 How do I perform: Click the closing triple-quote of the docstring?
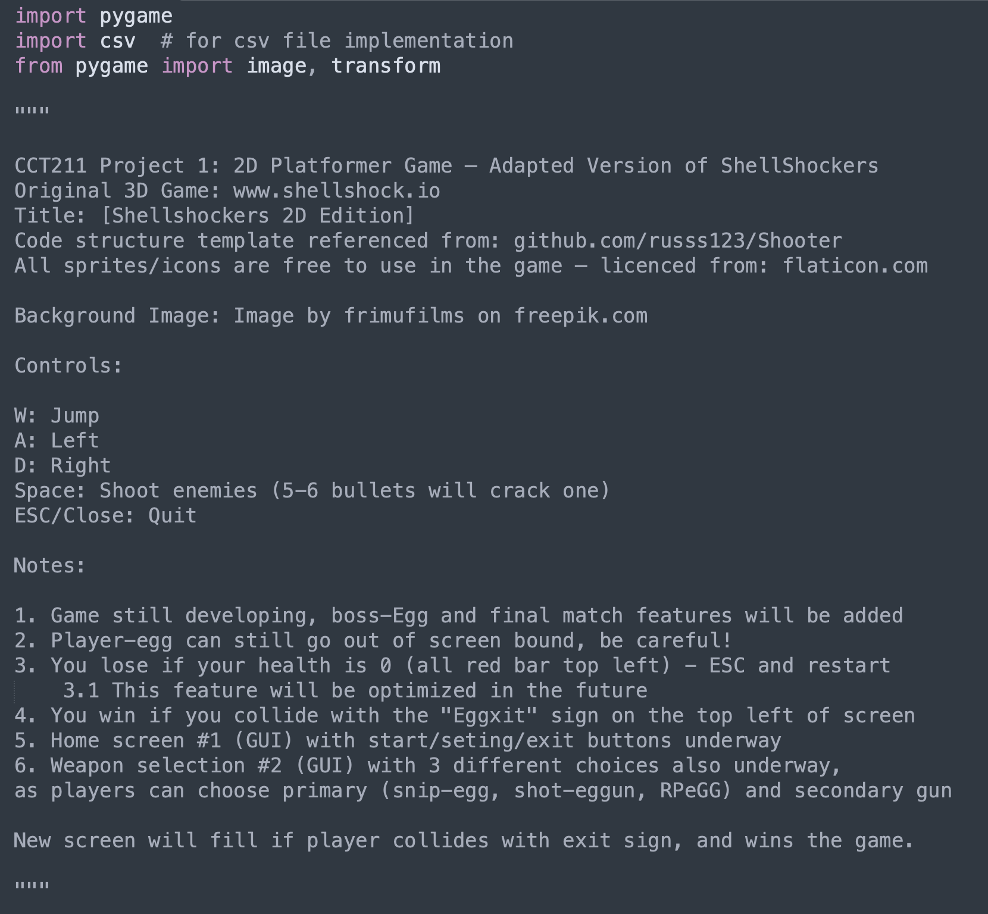point(32,886)
